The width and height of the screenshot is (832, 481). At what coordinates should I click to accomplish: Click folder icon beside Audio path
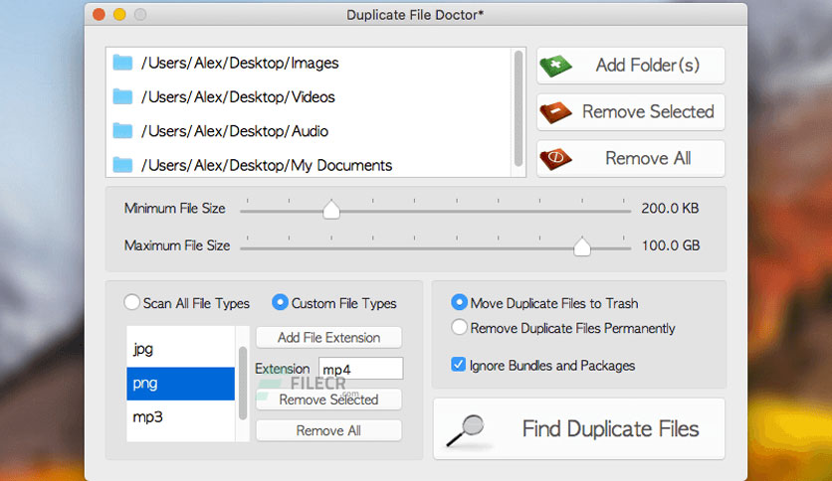click(x=122, y=131)
